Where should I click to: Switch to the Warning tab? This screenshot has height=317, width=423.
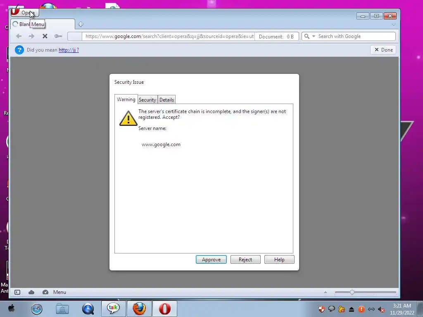126,99
